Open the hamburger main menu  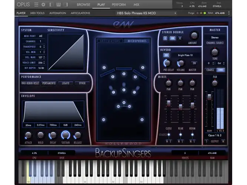point(36,4)
